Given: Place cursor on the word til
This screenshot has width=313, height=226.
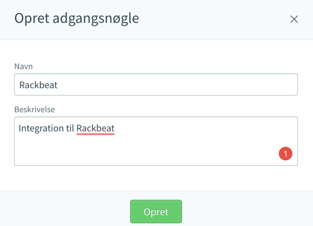Looking at the screenshot, I should [70, 128].
